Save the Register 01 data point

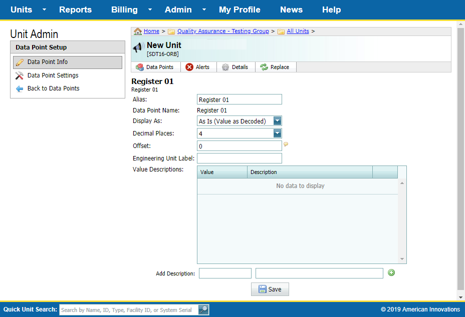(x=270, y=289)
